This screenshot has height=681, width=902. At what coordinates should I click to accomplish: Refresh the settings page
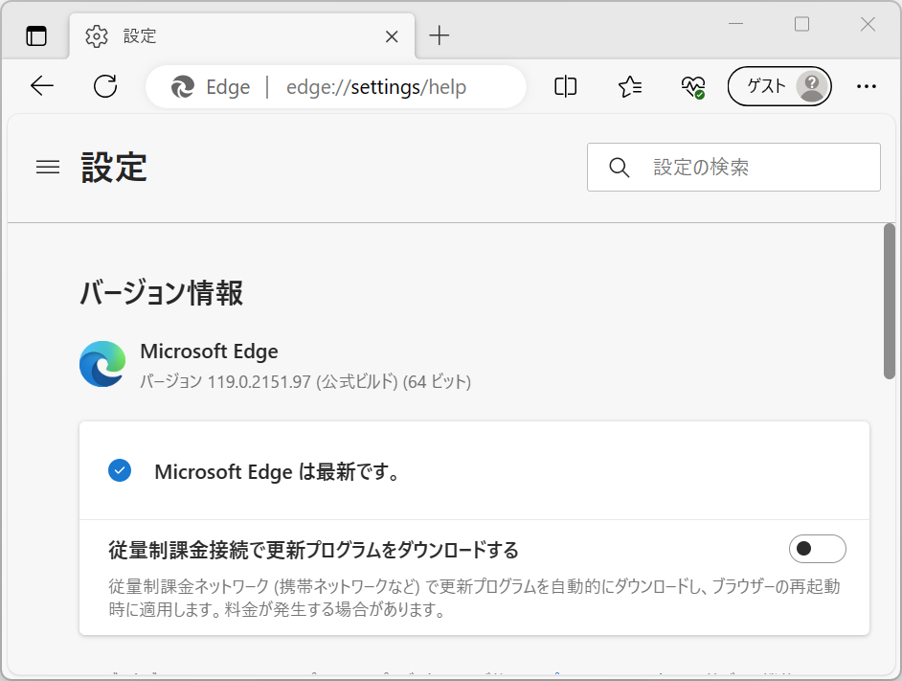tap(105, 86)
